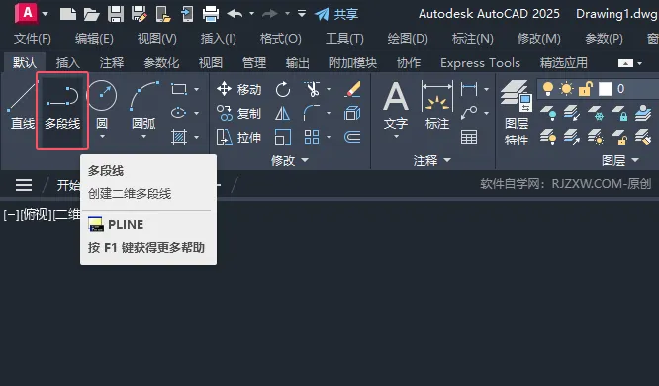
Task: Click the Multileader icon
Action: pos(469,113)
